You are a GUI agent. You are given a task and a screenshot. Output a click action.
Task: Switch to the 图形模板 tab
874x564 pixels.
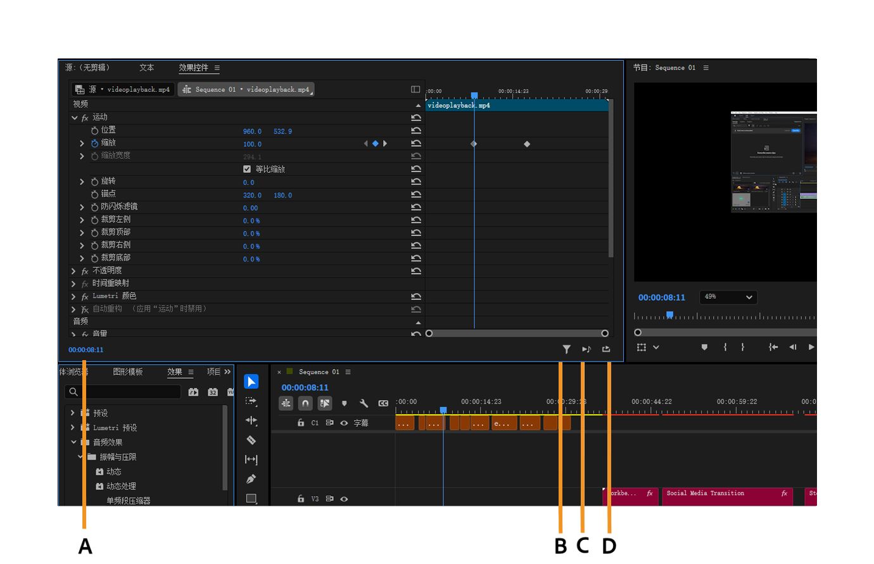pyautogui.click(x=128, y=372)
